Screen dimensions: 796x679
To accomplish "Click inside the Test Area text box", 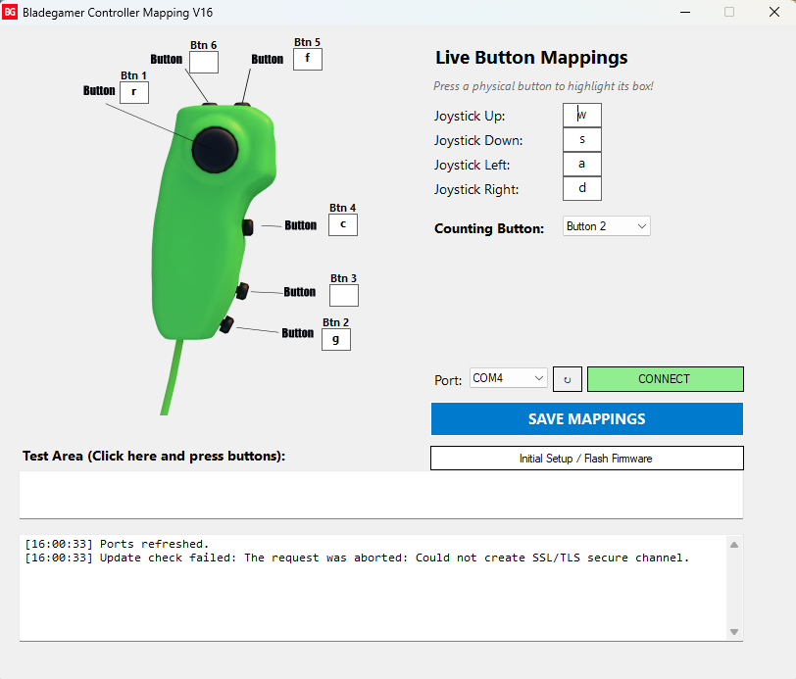I will [381, 495].
